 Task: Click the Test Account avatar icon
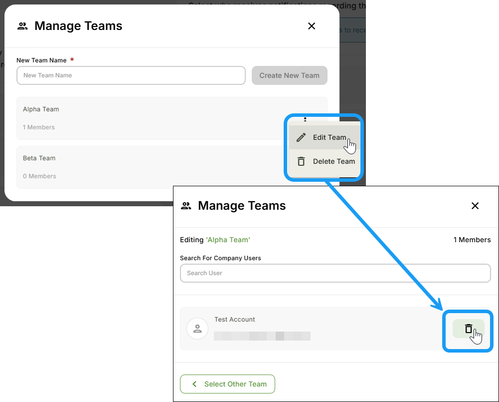pyautogui.click(x=197, y=328)
